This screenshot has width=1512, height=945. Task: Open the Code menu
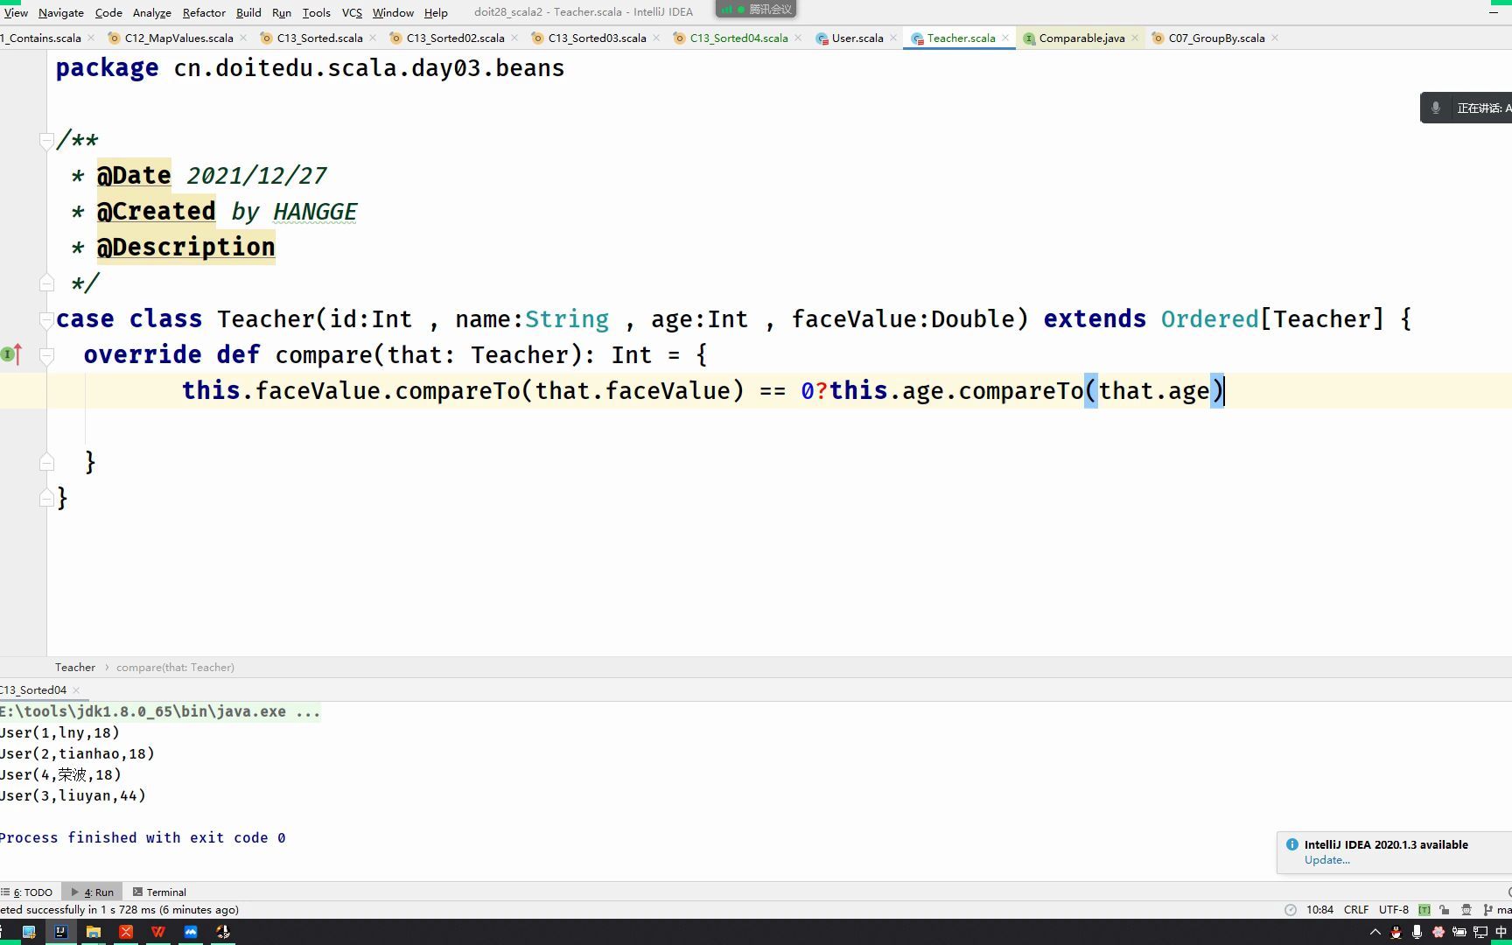(x=108, y=12)
